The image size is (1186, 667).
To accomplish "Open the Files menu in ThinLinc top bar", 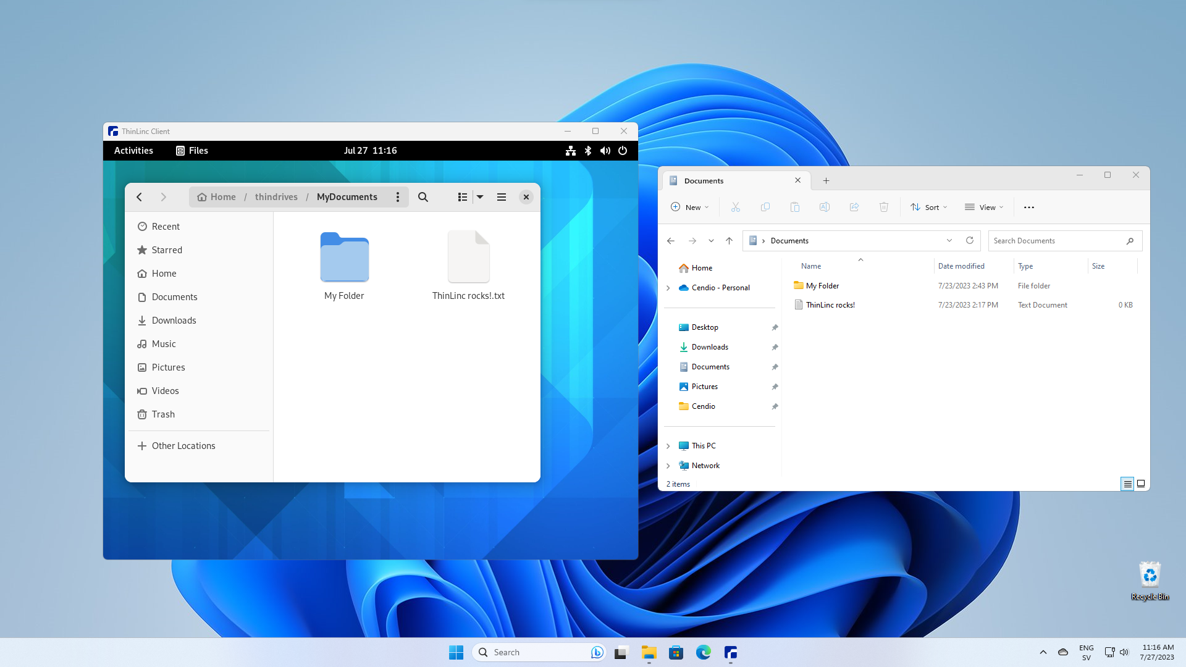I will point(191,150).
